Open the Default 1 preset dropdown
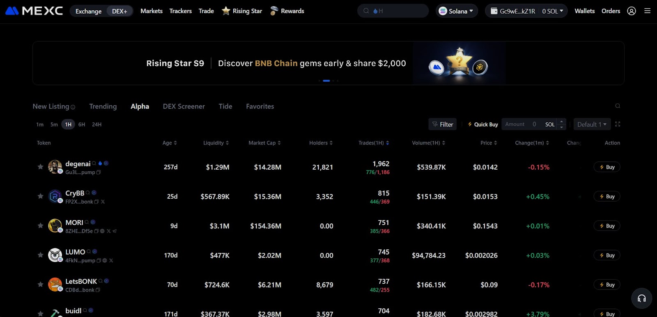657x317 pixels. (592, 124)
